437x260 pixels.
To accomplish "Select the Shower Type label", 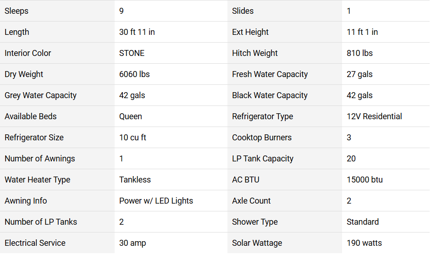I will click(x=255, y=222).
